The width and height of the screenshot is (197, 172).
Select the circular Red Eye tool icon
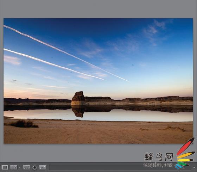(34, 167)
